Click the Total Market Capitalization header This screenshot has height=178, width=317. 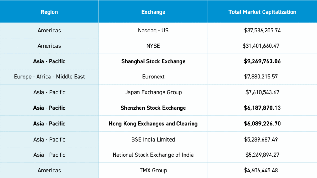(x=262, y=12)
